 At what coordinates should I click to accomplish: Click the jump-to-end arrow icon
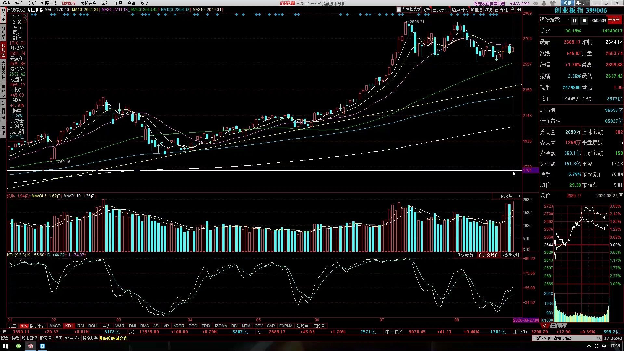point(519,10)
